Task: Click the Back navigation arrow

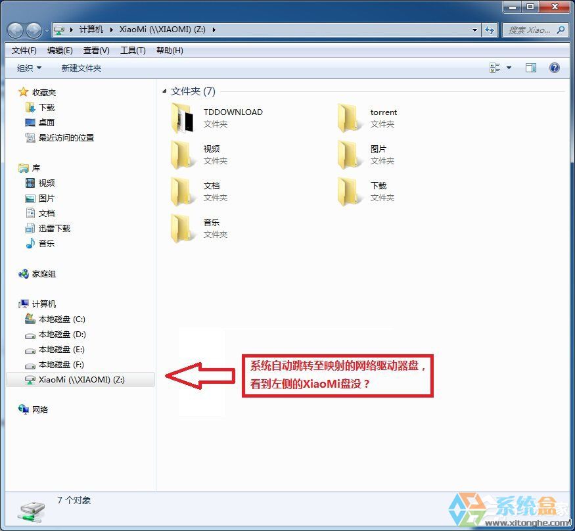Action: 16,30
